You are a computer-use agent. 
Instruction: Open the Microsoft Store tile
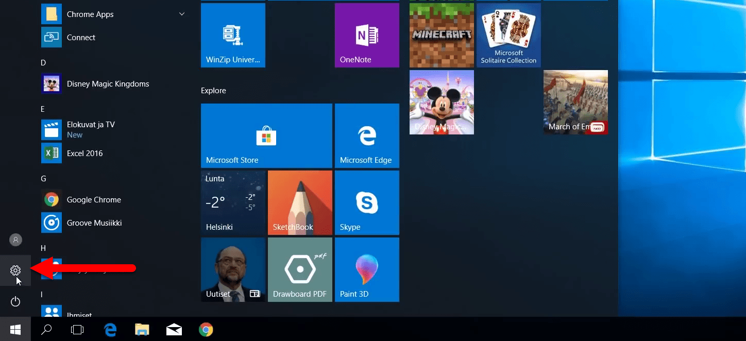[x=266, y=135]
